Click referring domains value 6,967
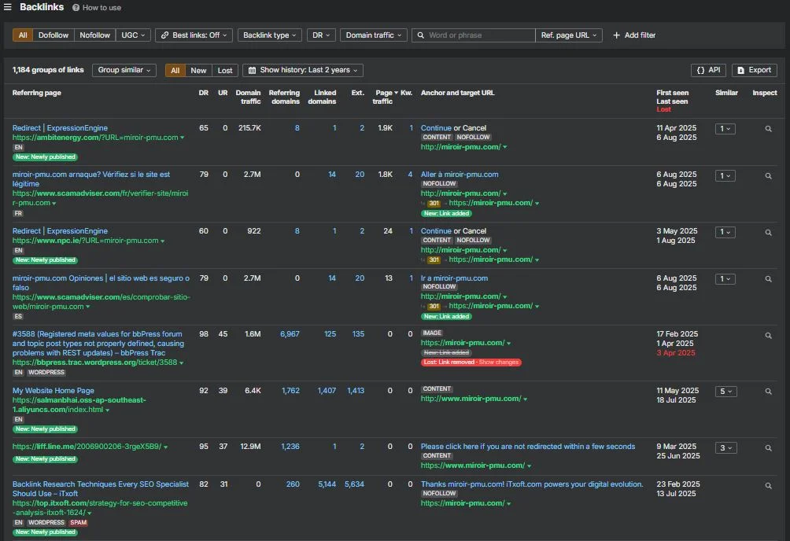Image resolution: width=790 pixels, height=541 pixels. coord(290,334)
